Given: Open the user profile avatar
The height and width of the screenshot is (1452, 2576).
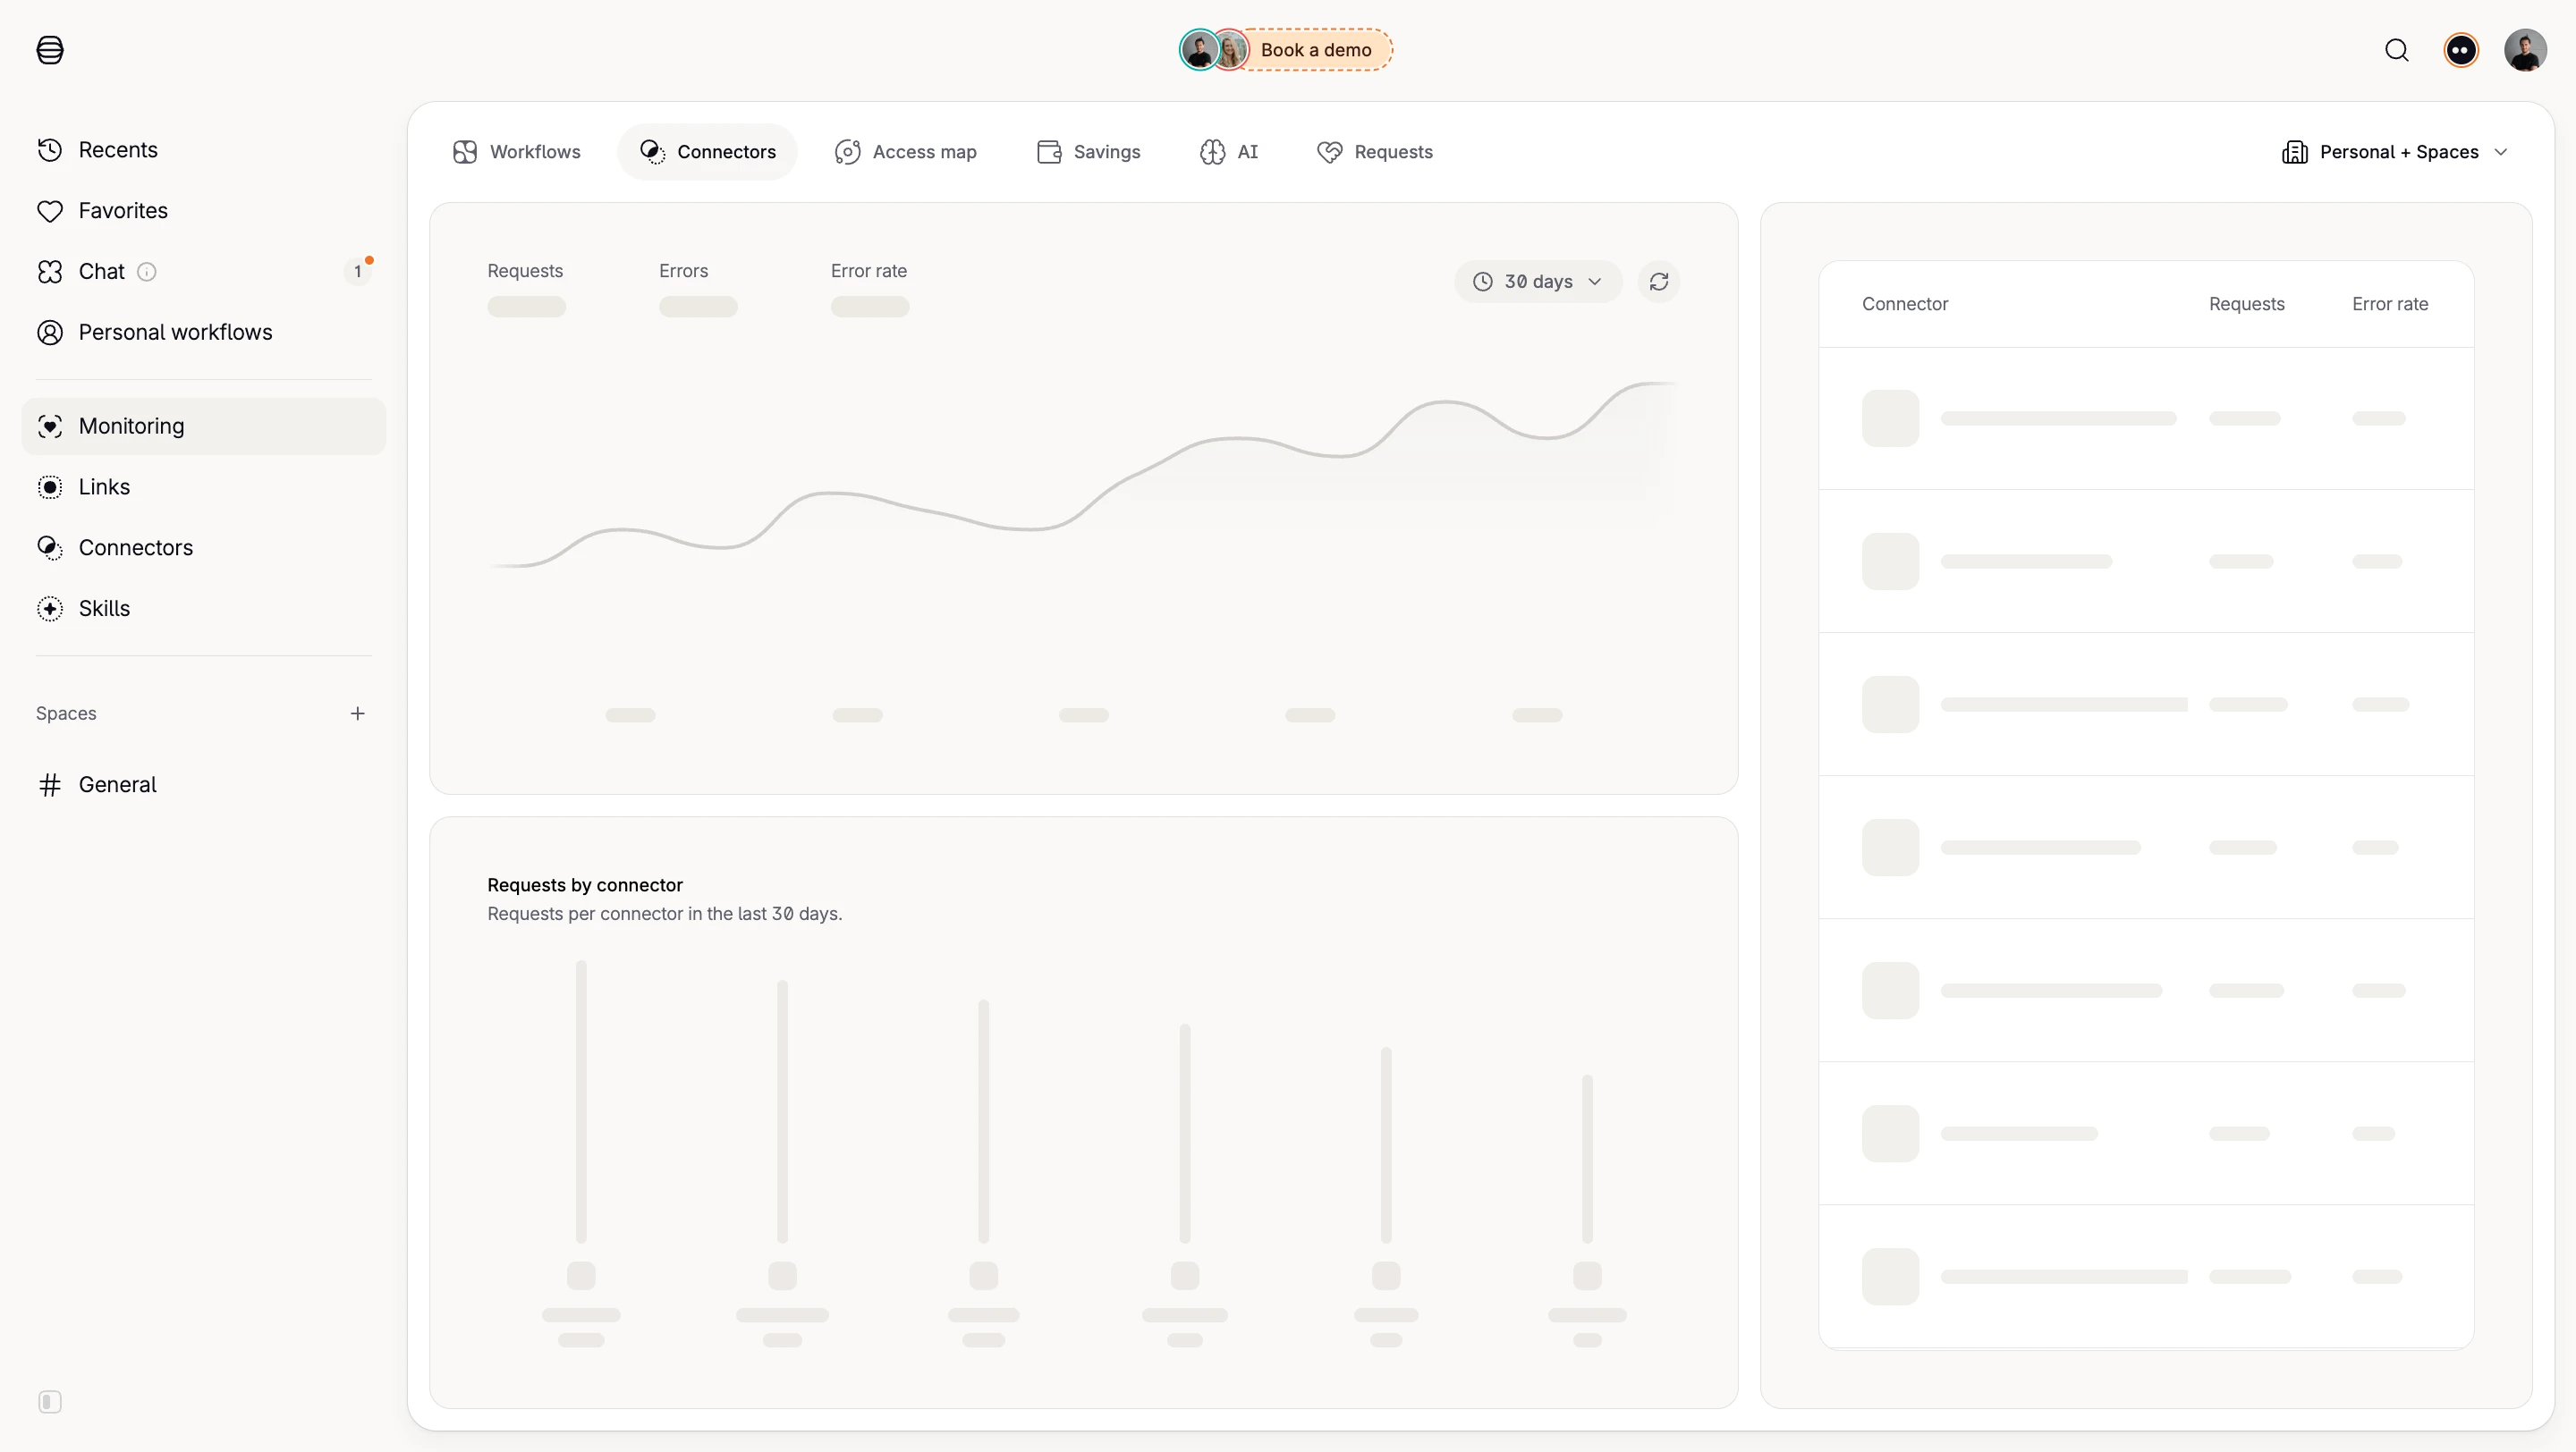Looking at the screenshot, I should coord(2525,50).
